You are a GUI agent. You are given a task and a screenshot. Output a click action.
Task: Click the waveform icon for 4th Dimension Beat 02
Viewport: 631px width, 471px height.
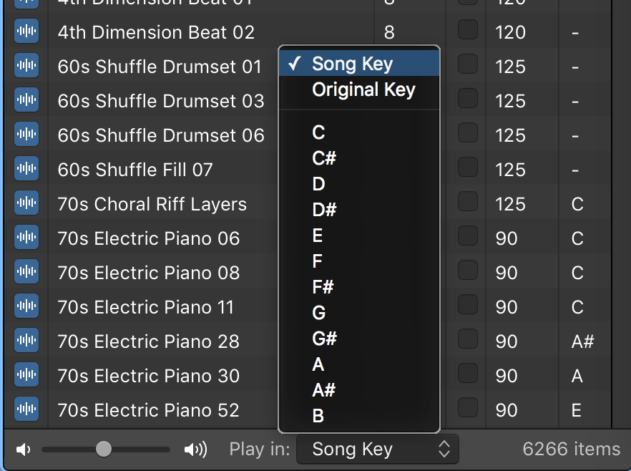[x=26, y=32]
